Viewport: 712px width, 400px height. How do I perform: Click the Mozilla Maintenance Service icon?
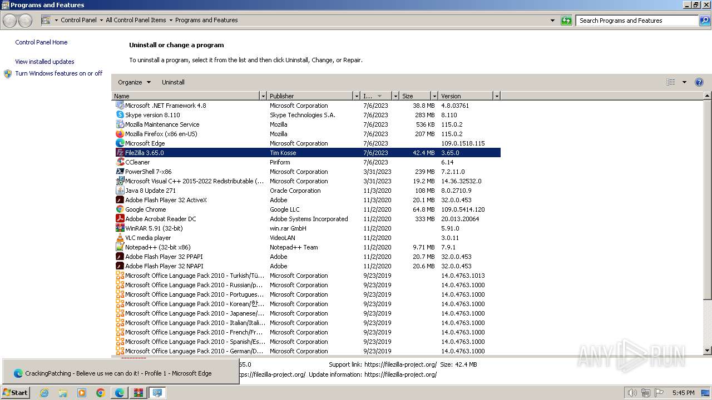[x=120, y=124]
